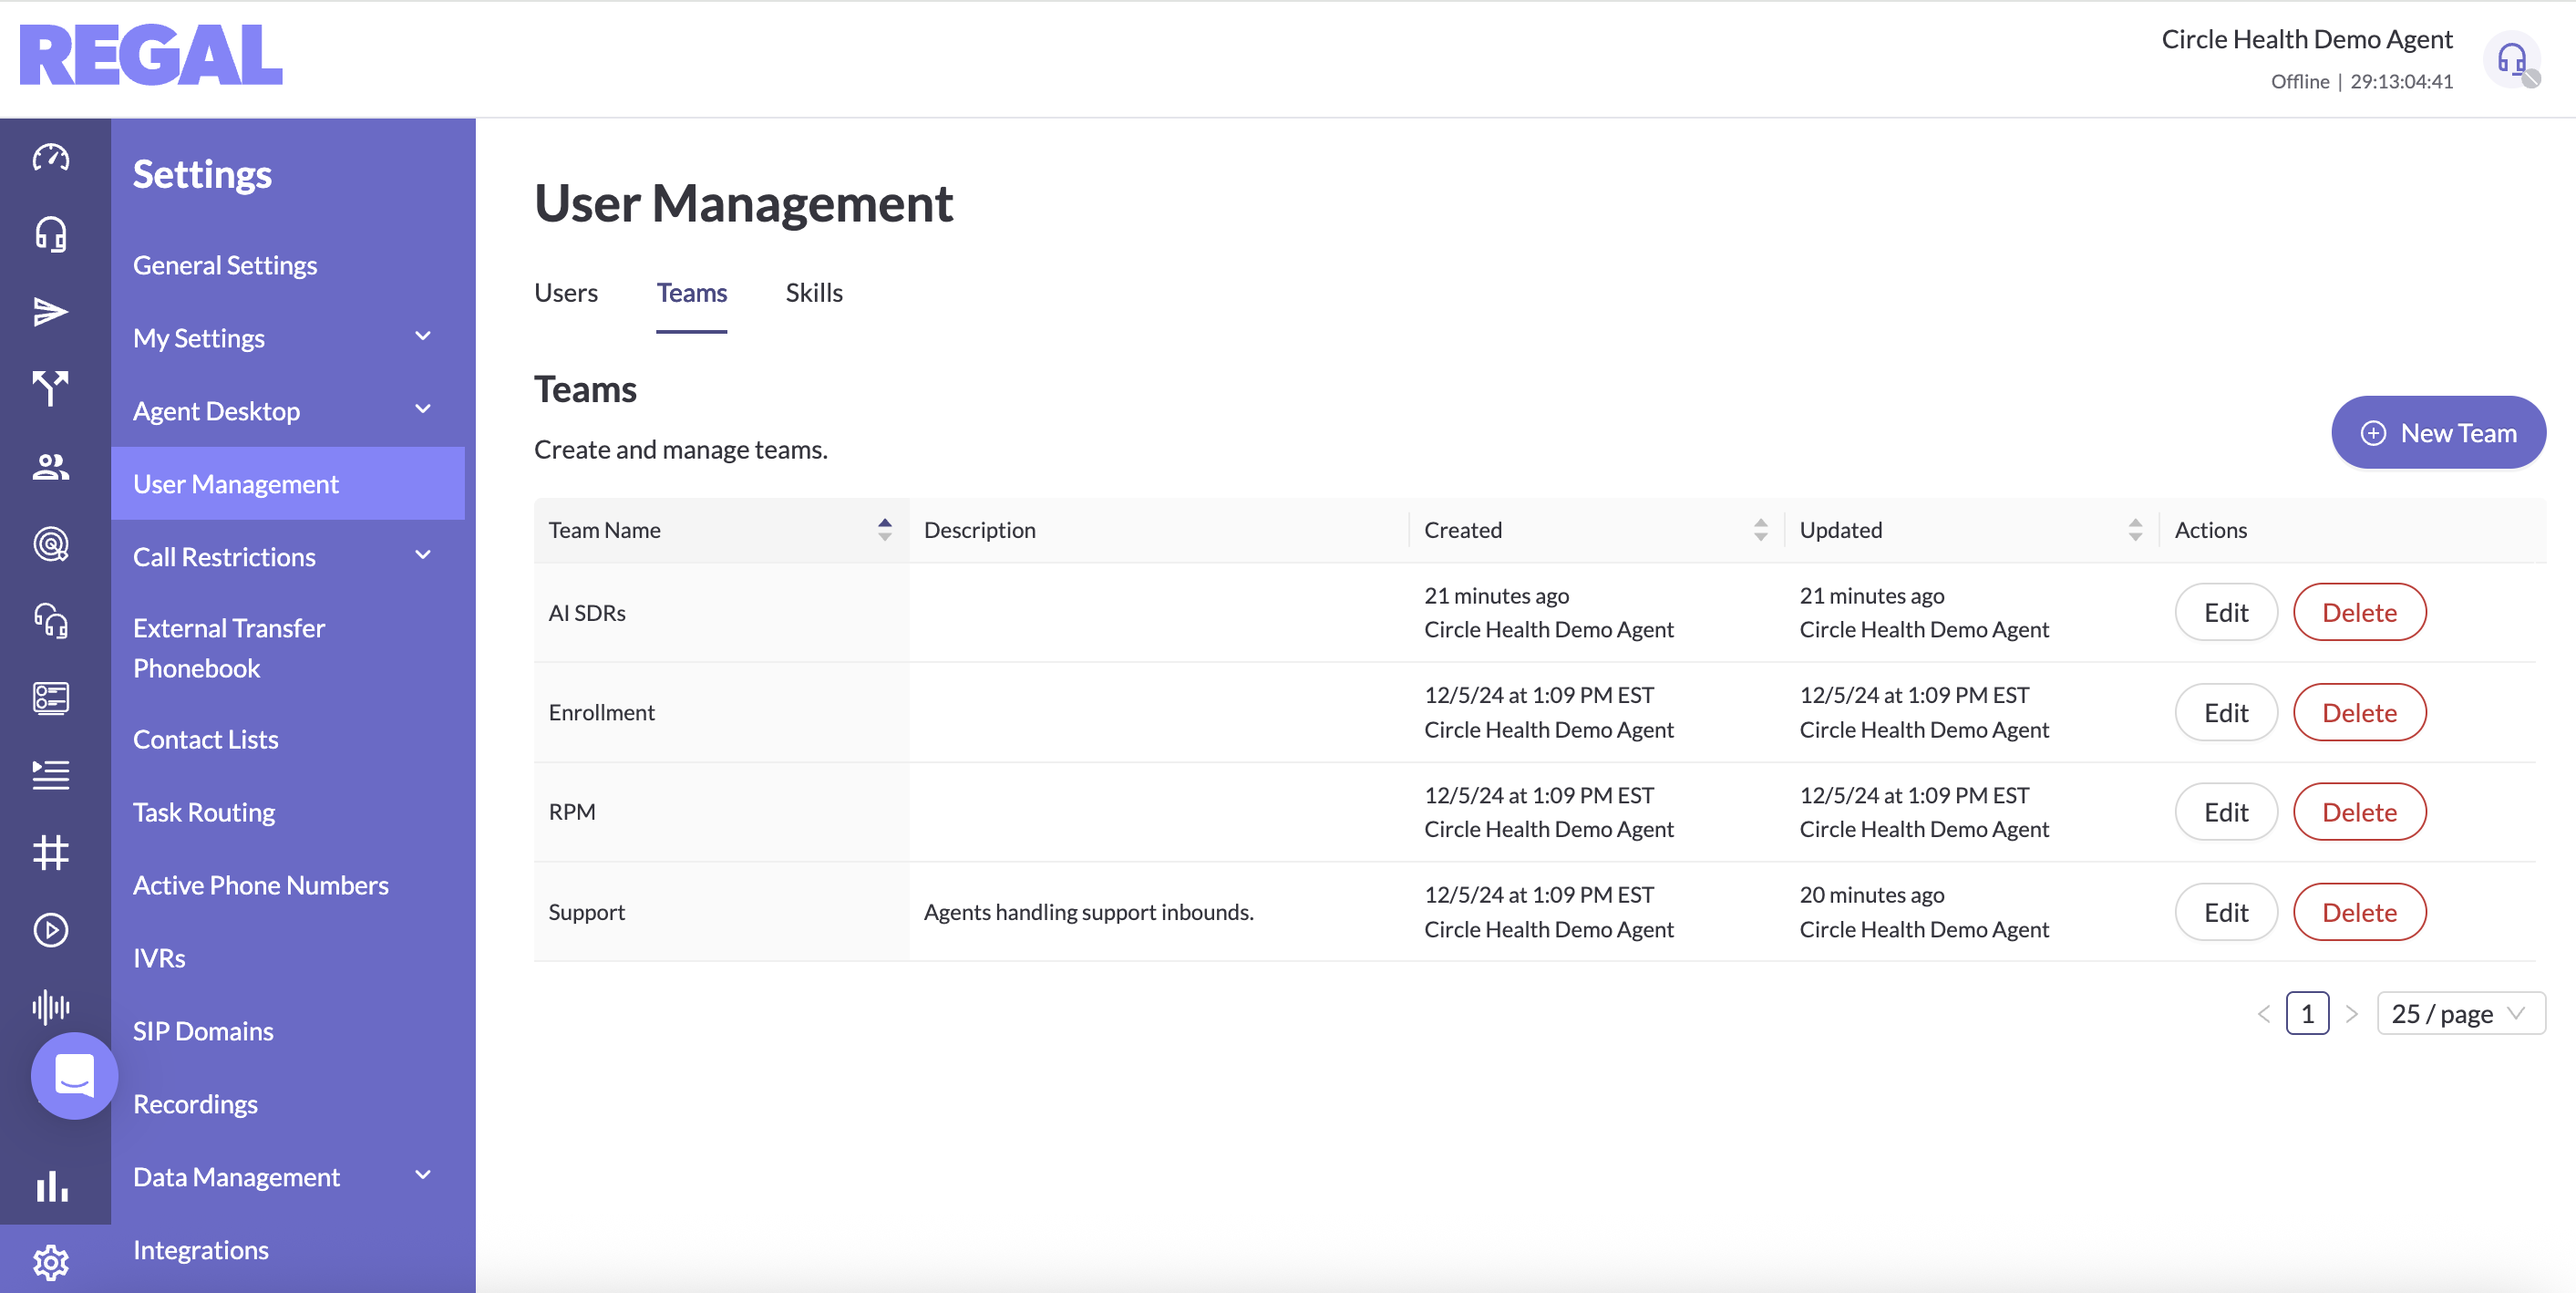The image size is (2576, 1293).
Task: Open the chat support bubble widget
Action: [x=74, y=1076]
